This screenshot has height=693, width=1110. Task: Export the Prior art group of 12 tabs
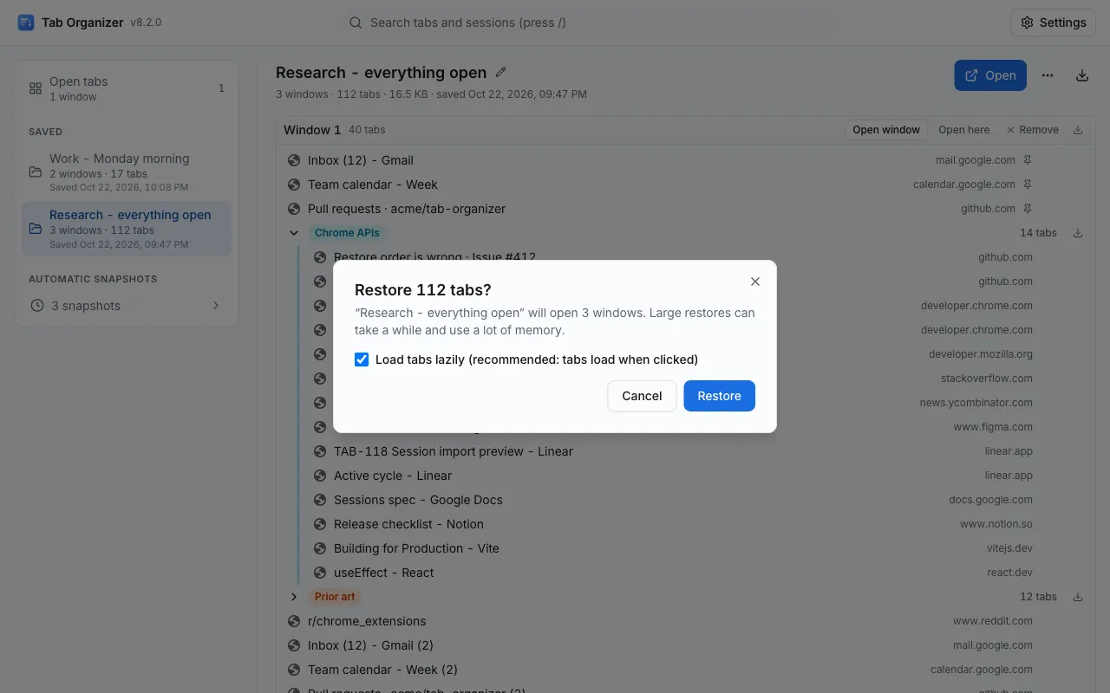(x=1078, y=597)
